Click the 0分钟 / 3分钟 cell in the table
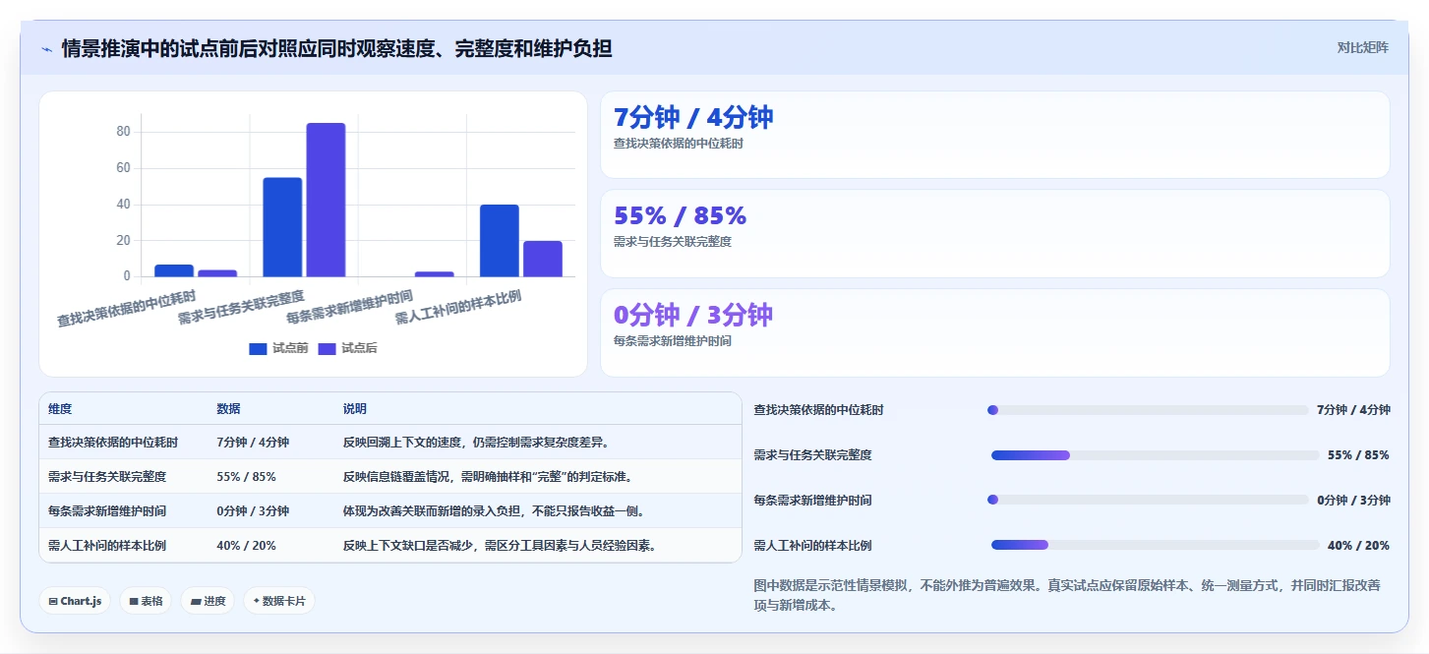The height and width of the screenshot is (654, 1429). 253,511
